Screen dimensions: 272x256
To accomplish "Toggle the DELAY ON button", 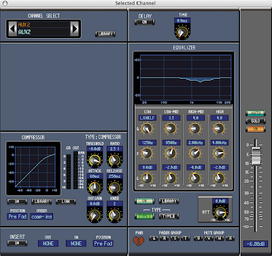I will tap(144, 22).
